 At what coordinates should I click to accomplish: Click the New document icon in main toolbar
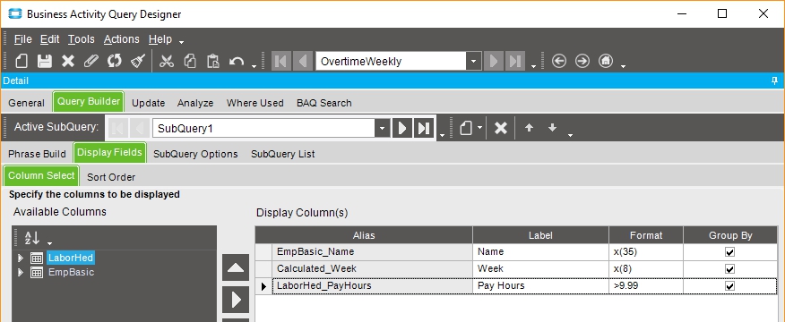pos(21,61)
